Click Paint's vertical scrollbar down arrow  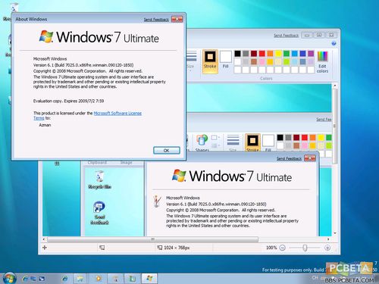click(335, 233)
